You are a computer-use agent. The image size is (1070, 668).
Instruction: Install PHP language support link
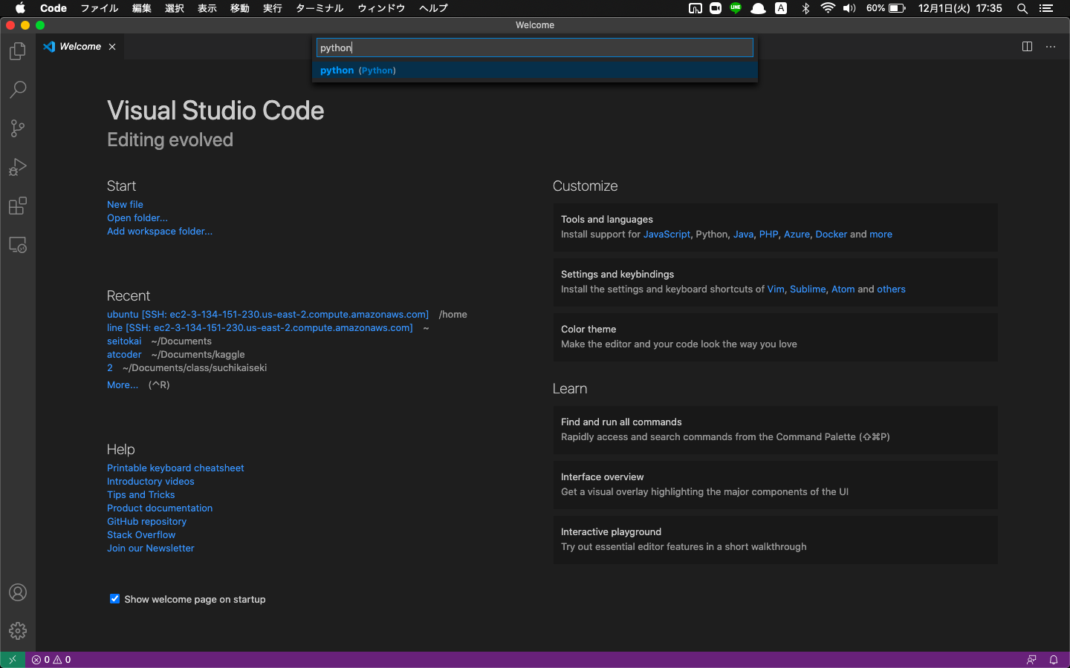tap(768, 235)
